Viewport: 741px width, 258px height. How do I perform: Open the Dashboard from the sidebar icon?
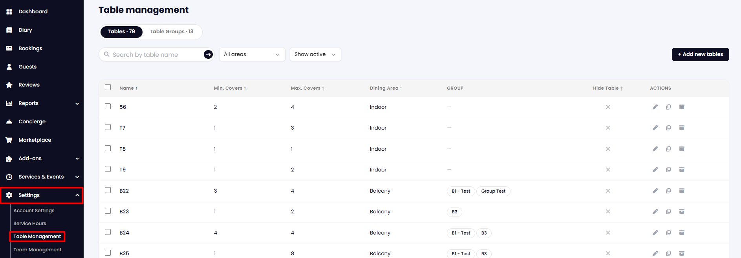(x=9, y=12)
